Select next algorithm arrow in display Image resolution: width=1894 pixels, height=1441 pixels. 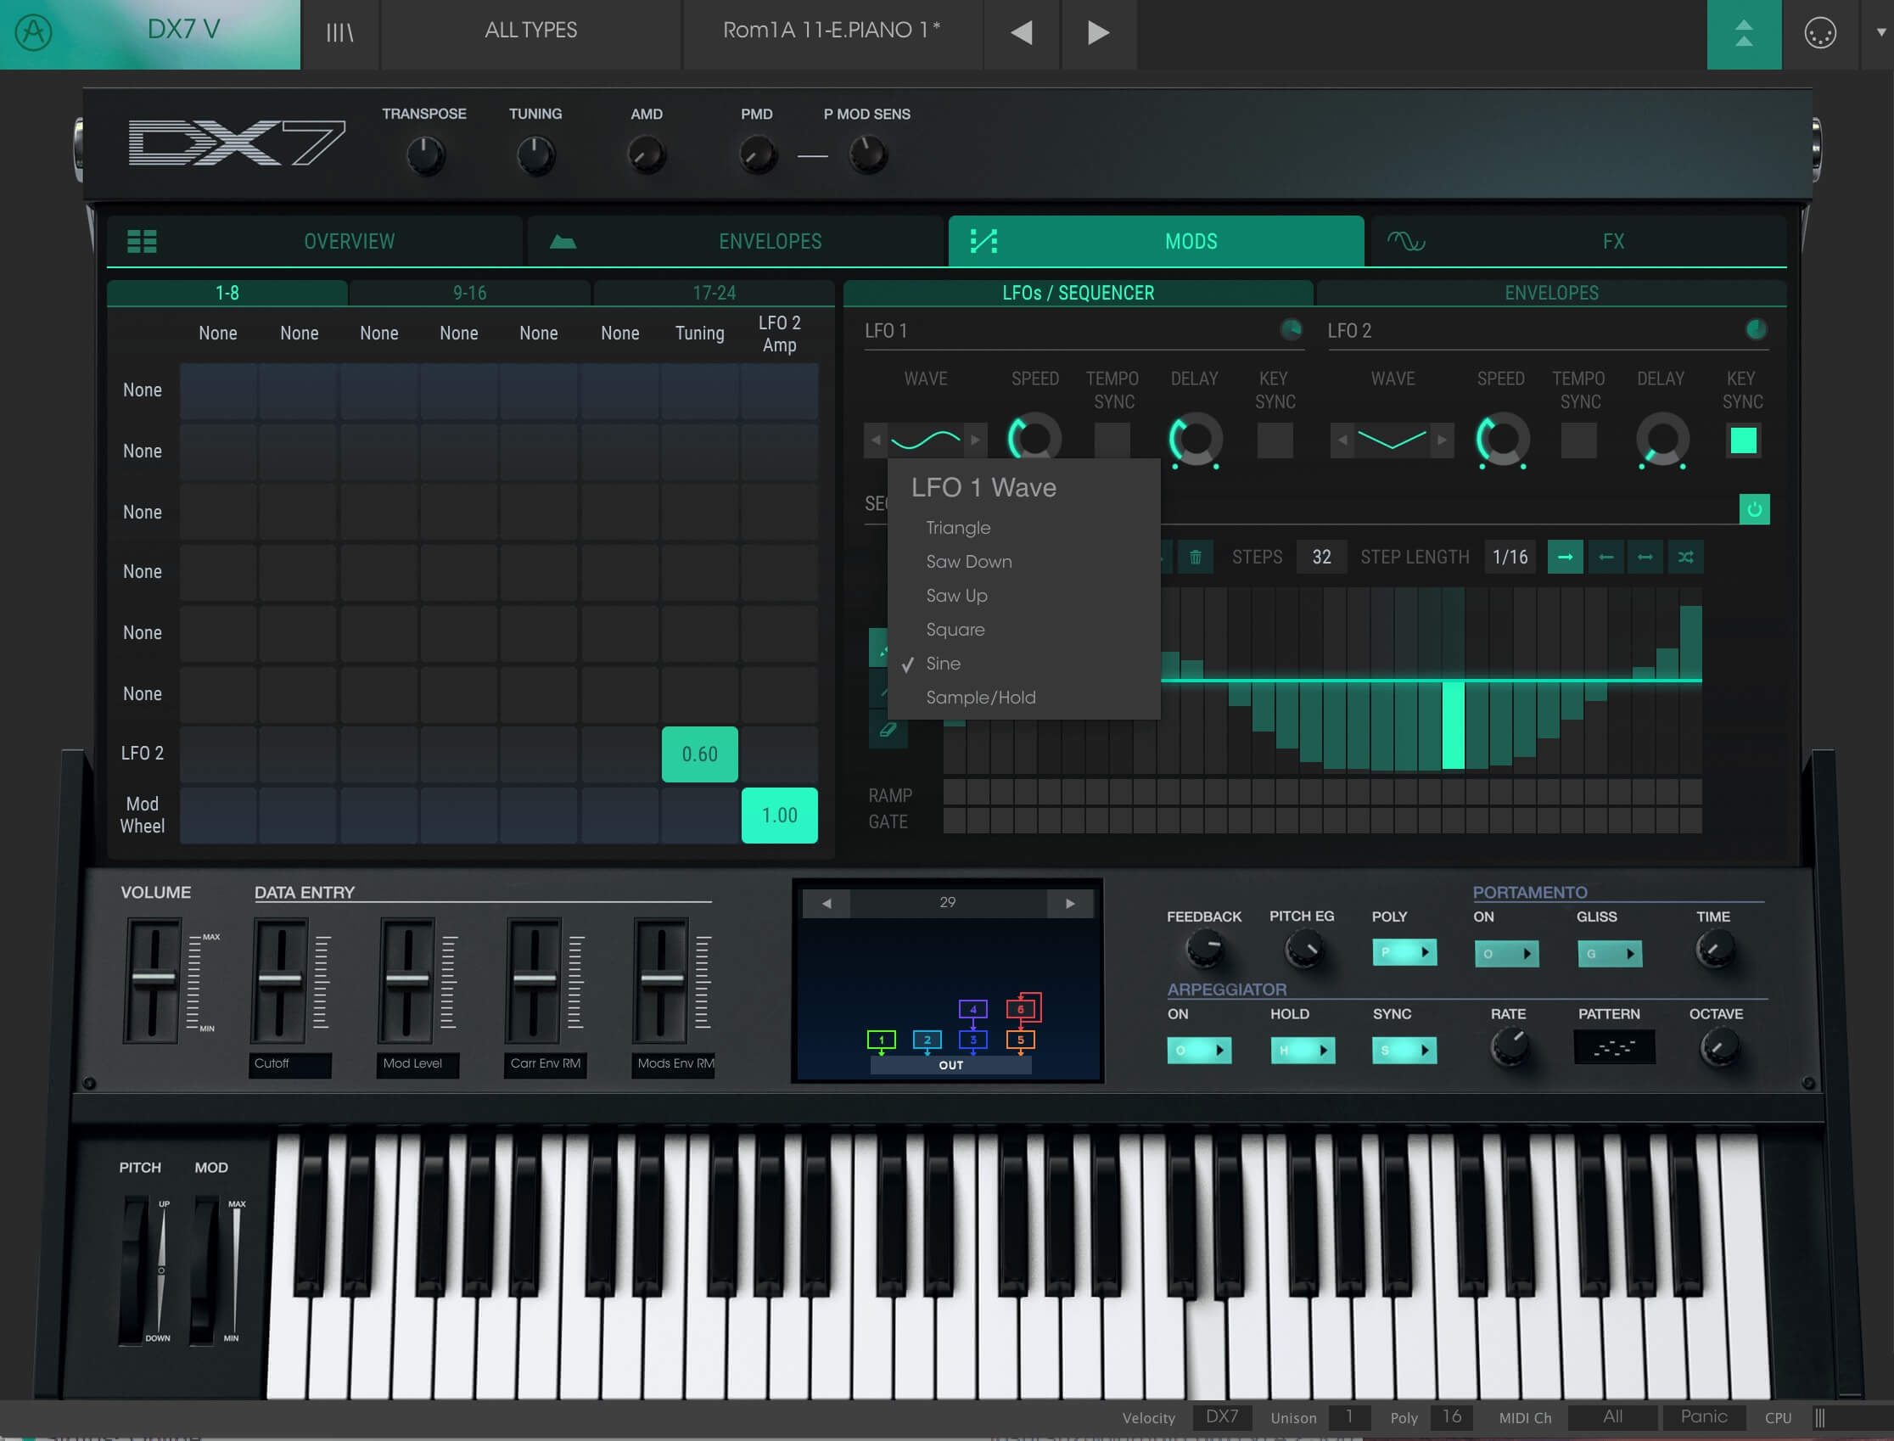1070,903
